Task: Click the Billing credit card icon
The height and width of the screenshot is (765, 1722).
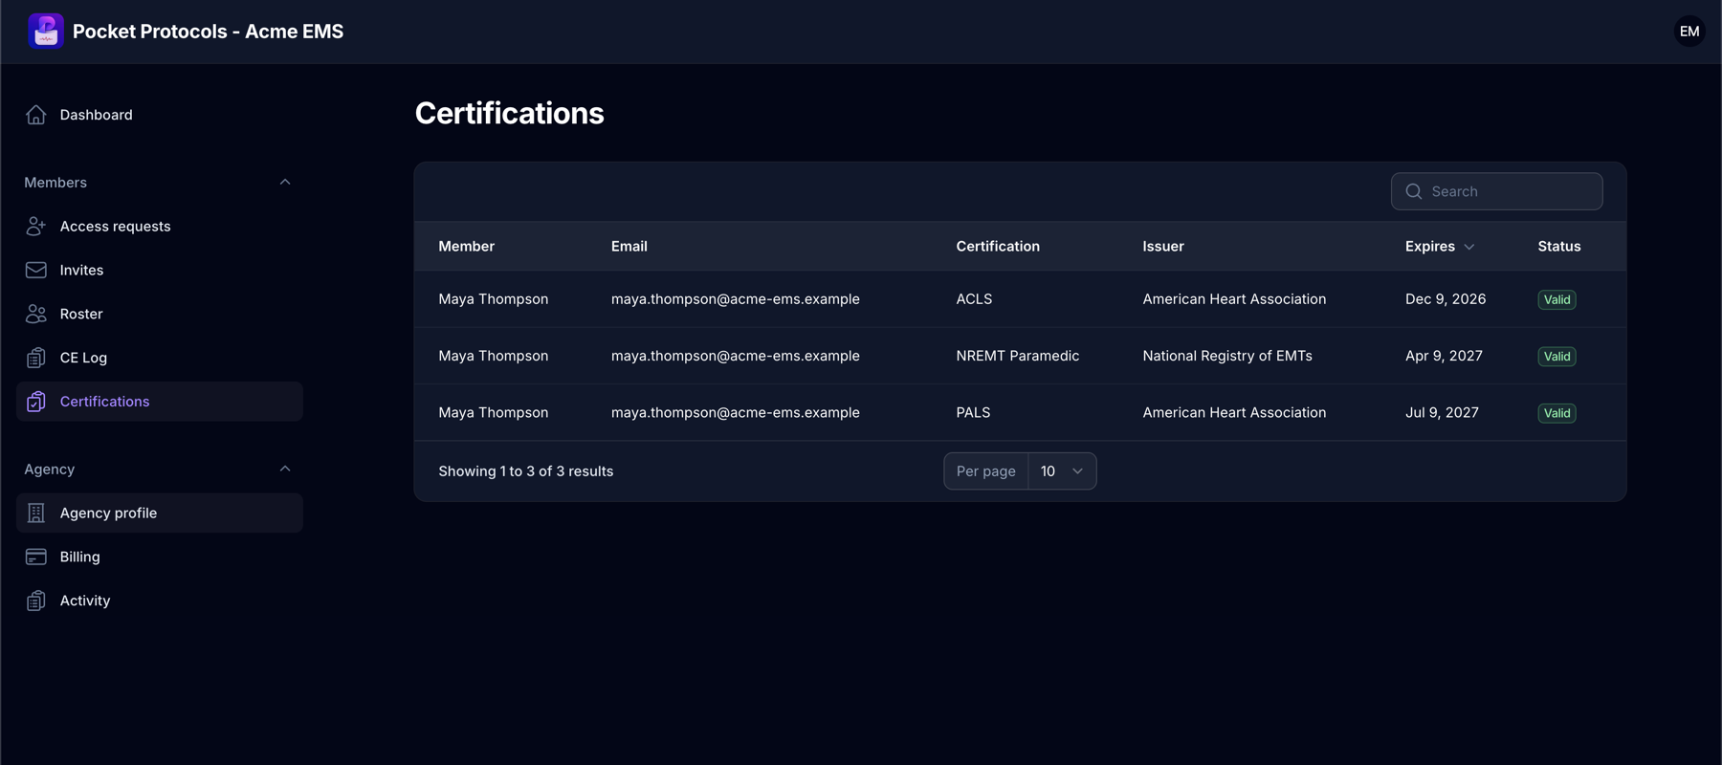Action: click(36, 557)
